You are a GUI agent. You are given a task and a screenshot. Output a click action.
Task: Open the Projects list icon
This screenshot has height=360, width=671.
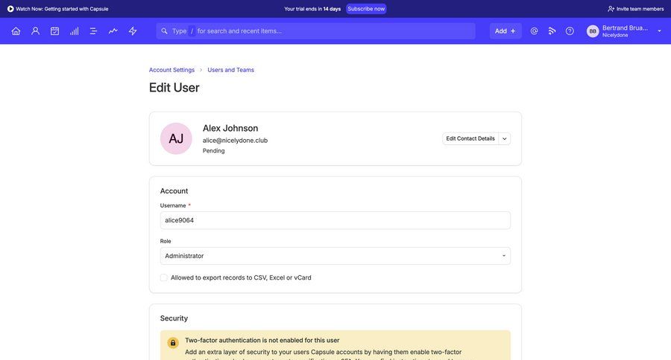(93, 31)
